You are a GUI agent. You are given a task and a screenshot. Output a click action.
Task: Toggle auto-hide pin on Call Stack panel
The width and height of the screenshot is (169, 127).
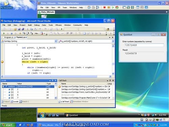tap(110, 81)
